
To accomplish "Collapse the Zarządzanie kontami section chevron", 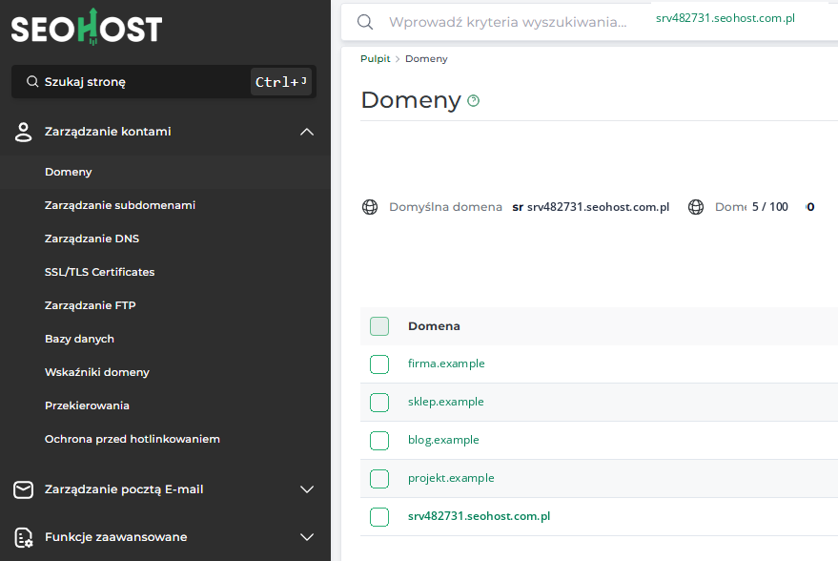I will click(307, 132).
